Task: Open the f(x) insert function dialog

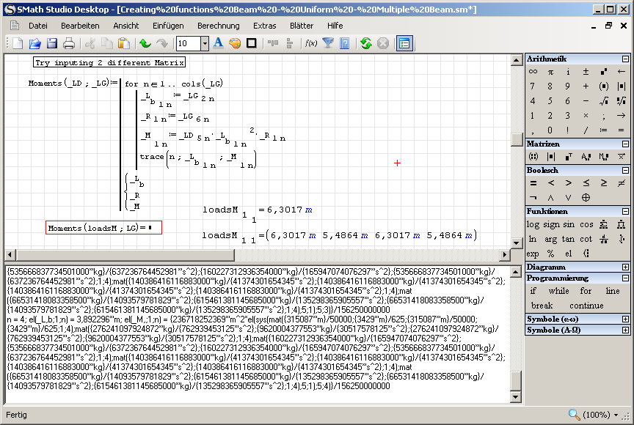Action: (311, 44)
